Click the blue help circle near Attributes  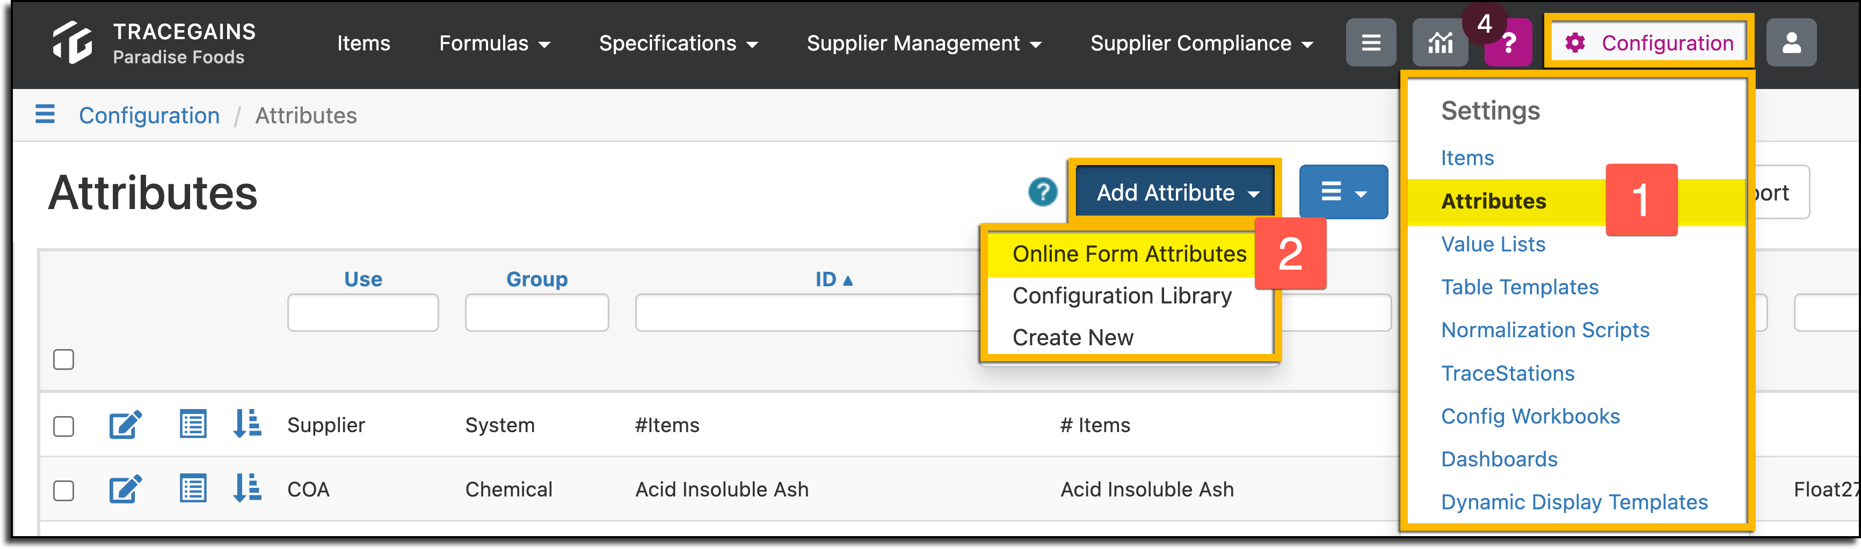click(1043, 192)
